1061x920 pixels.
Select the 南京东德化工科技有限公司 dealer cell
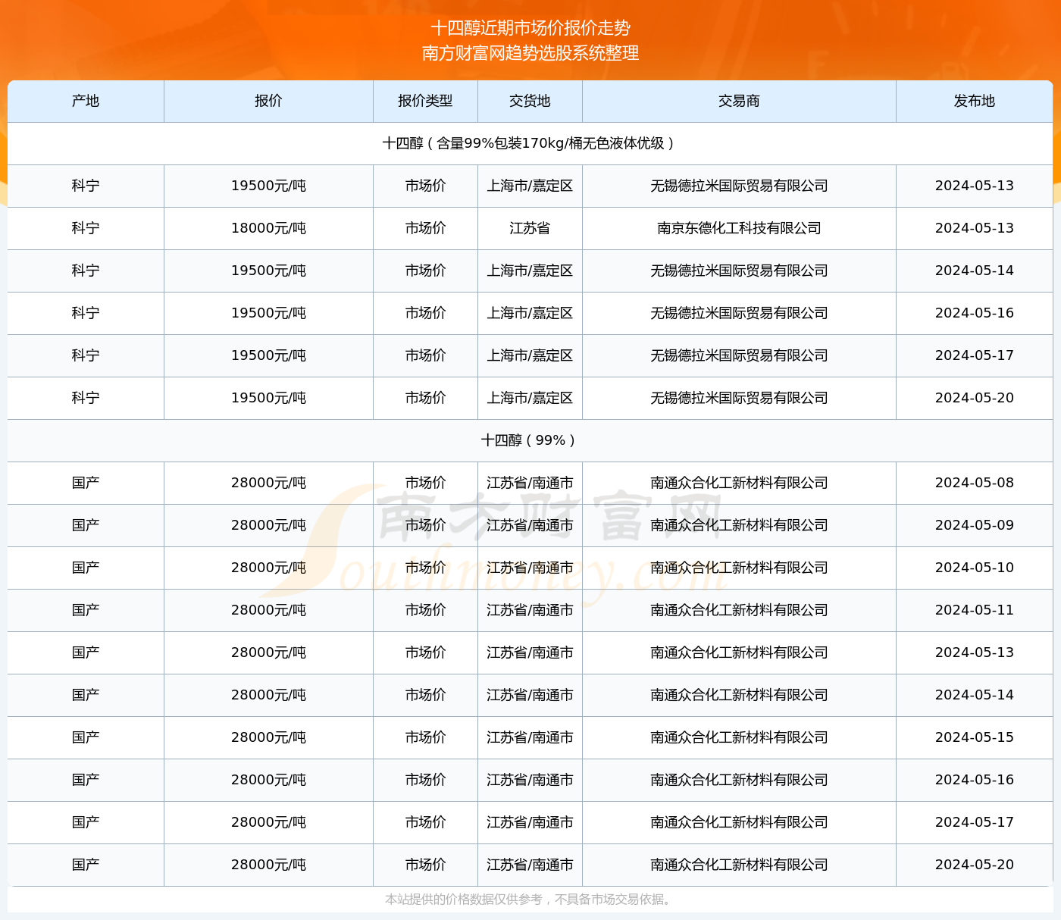coord(739,228)
